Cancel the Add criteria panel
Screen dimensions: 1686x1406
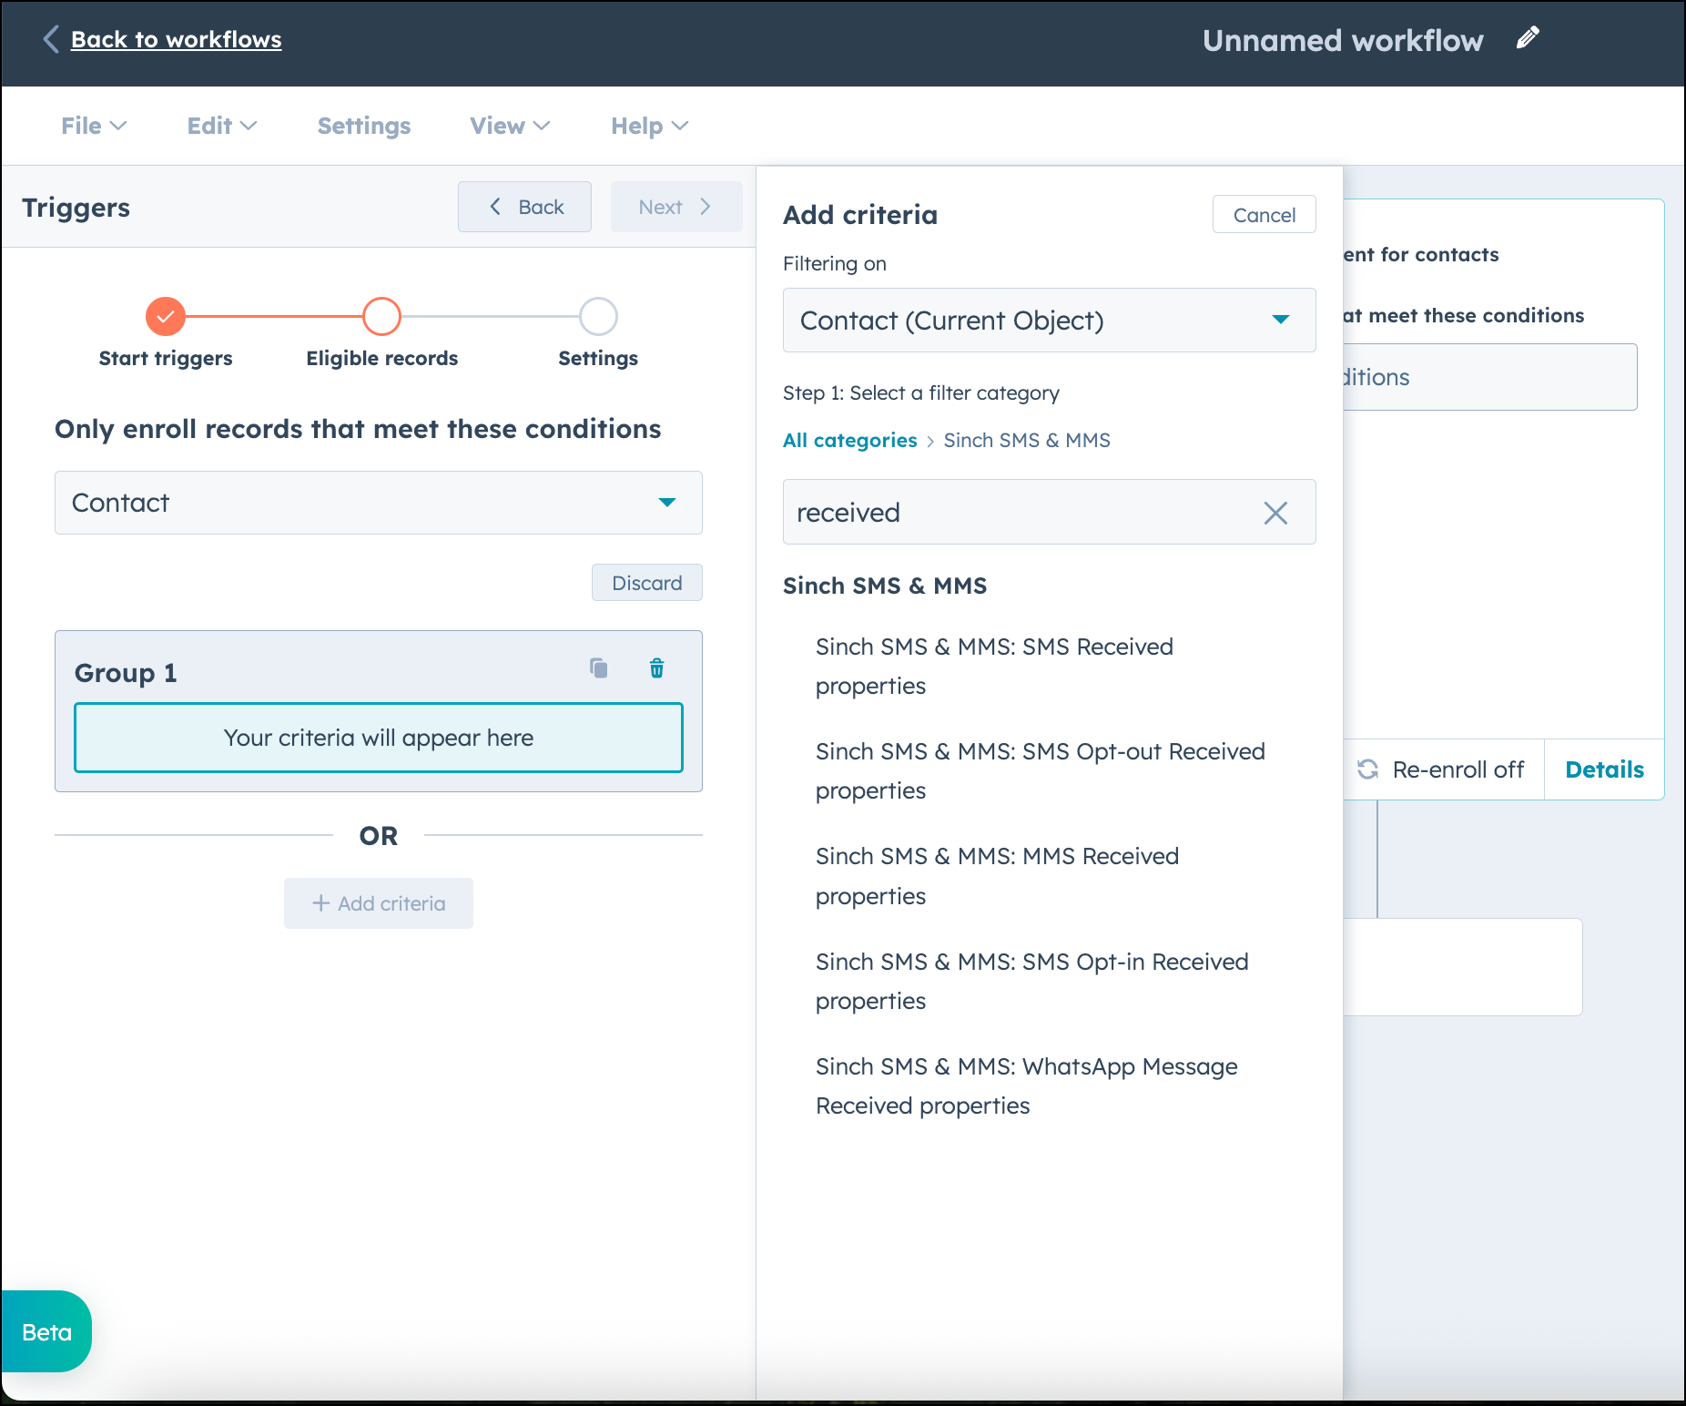click(1264, 214)
